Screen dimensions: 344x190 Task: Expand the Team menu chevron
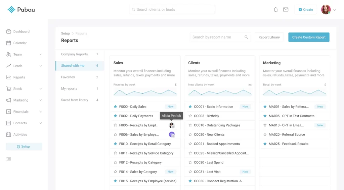point(41,55)
